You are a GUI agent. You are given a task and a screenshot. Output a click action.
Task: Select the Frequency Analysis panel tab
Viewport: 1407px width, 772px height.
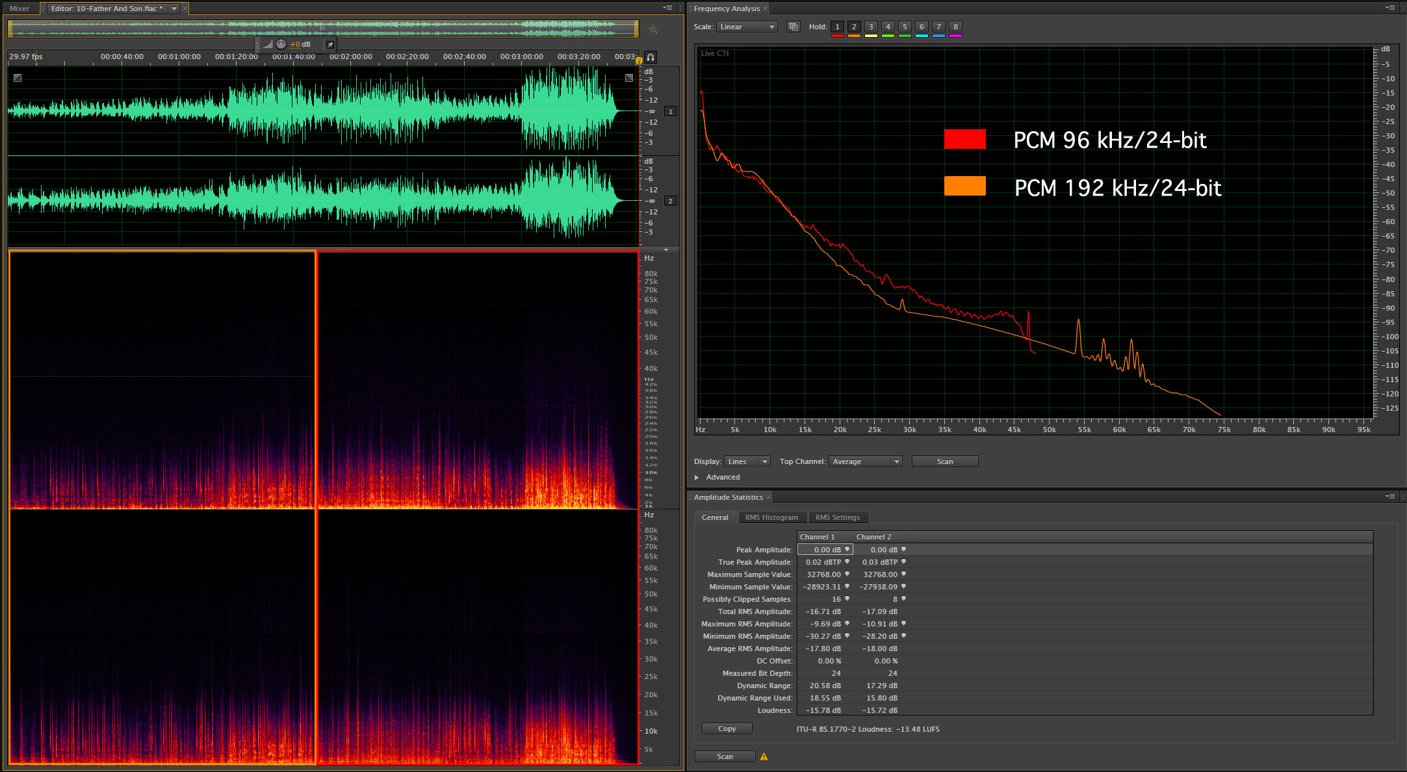click(727, 8)
